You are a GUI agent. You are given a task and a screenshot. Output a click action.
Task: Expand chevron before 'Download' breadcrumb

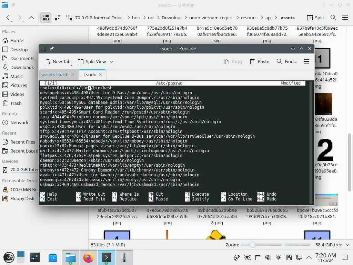pyautogui.click(x=158, y=18)
